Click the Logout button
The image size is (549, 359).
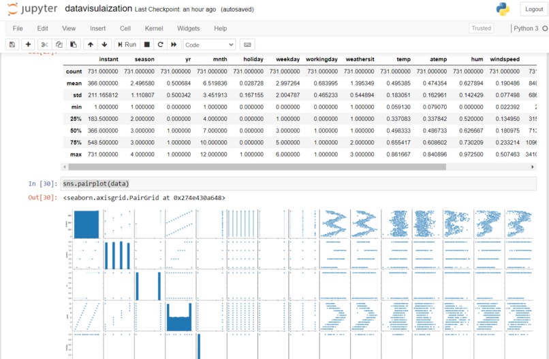point(534,10)
